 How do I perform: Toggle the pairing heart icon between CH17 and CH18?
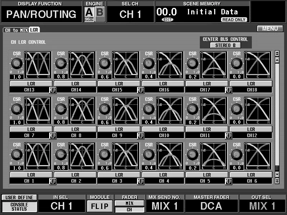click(229, 90)
